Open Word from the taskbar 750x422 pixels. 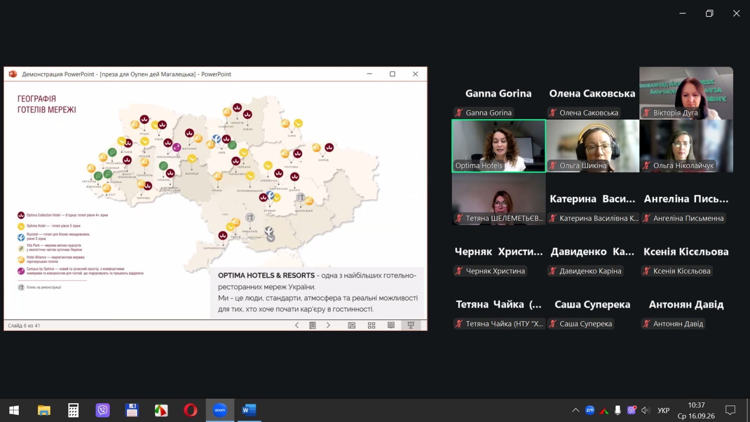click(249, 410)
